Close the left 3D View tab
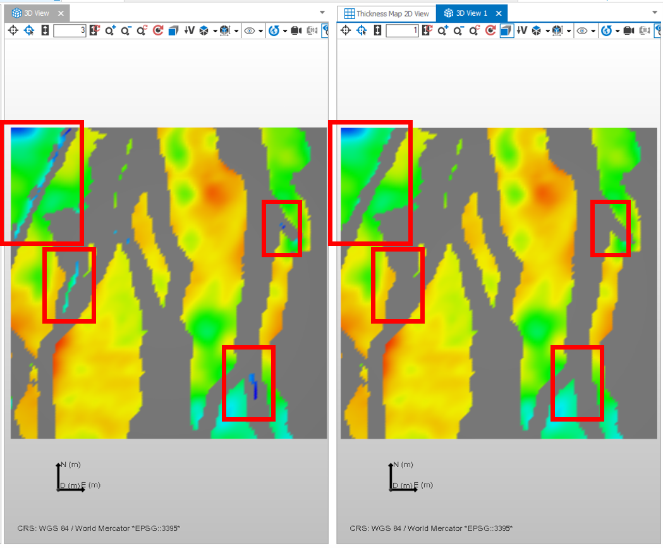The width and height of the screenshot is (663, 548). click(61, 13)
